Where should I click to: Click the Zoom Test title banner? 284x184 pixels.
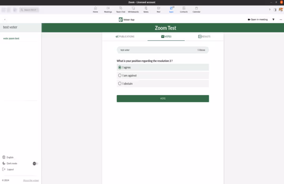point(163,28)
